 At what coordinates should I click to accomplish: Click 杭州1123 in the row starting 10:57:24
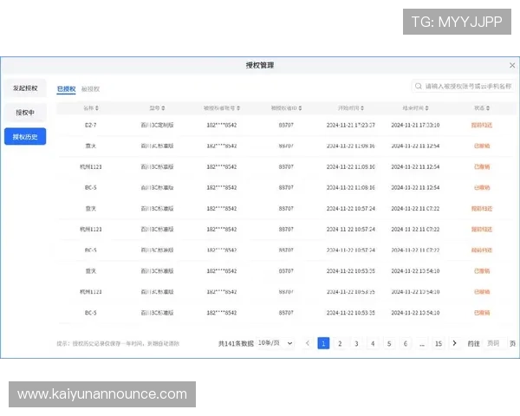click(90, 229)
